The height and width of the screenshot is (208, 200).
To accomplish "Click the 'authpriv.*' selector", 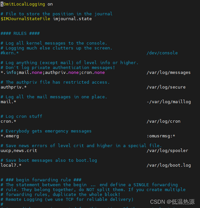I will 14,87.
